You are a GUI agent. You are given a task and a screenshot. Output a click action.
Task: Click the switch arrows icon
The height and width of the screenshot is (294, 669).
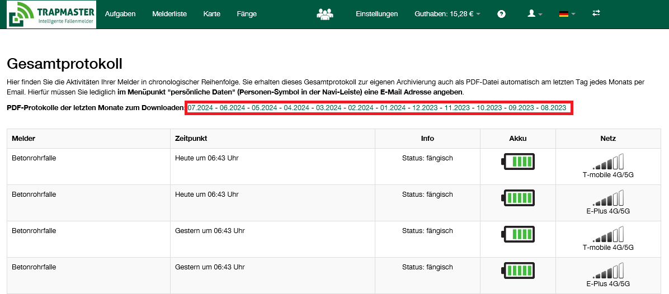596,13
